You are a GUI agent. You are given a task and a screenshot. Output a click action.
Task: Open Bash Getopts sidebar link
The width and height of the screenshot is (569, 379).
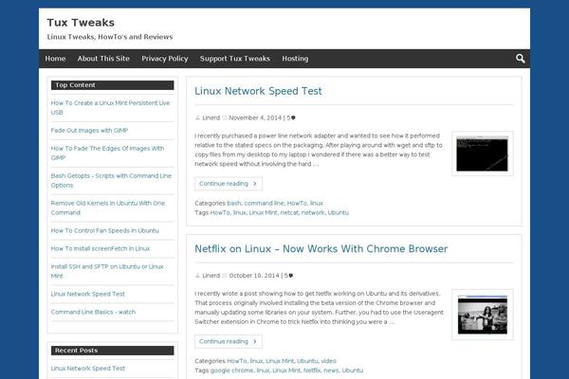point(111,180)
